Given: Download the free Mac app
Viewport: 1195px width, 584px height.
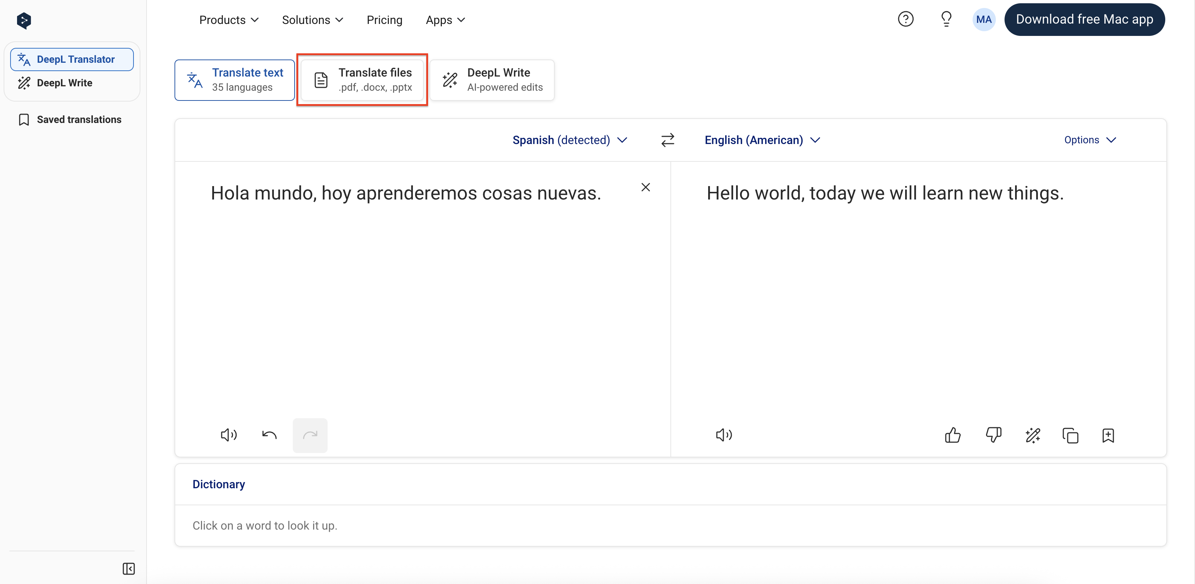Looking at the screenshot, I should pos(1085,19).
